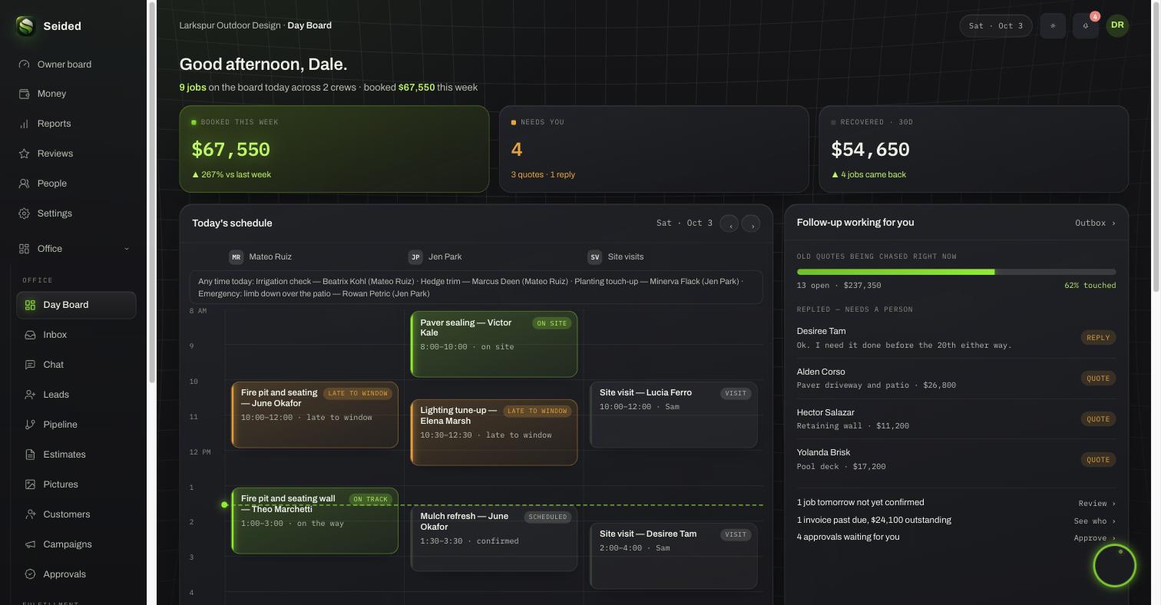The image size is (1161, 605).
Task: Open Site visit Lucia Ferro card
Action: (673, 415)
